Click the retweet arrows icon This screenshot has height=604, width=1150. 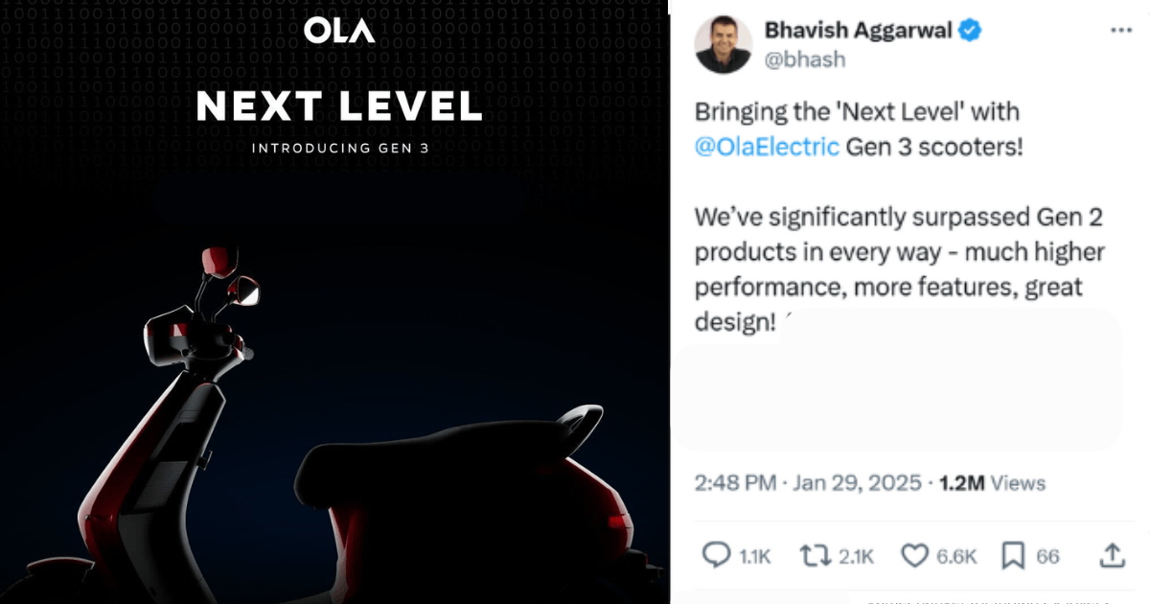[x=817, y=554]
